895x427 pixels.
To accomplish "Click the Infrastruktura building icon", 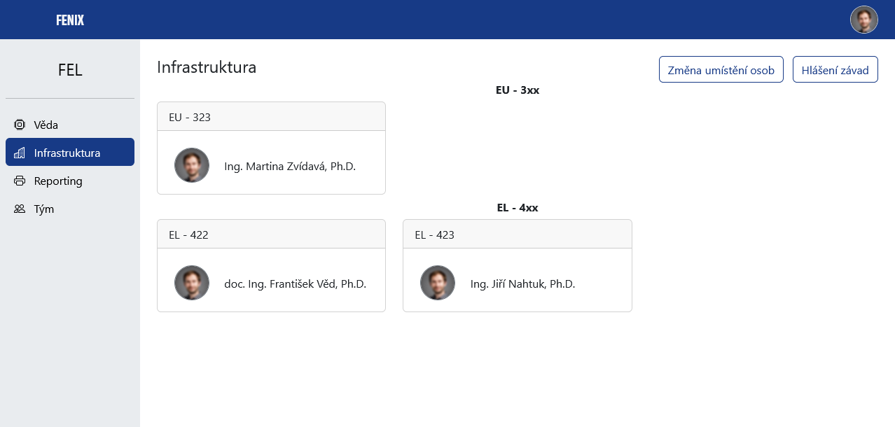I will tap(20, 153).
